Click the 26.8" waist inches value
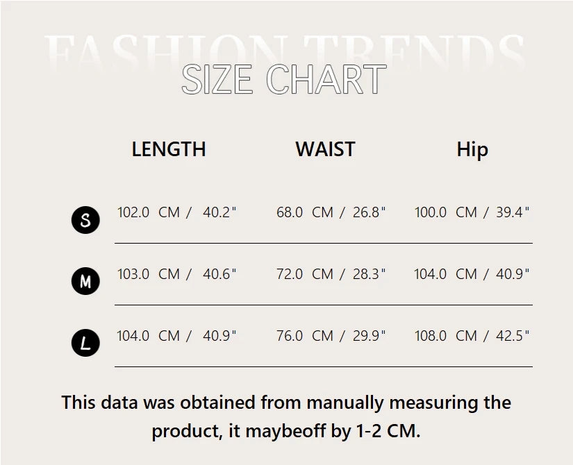Viewport: 573px width, 465px height. (369, 212)
